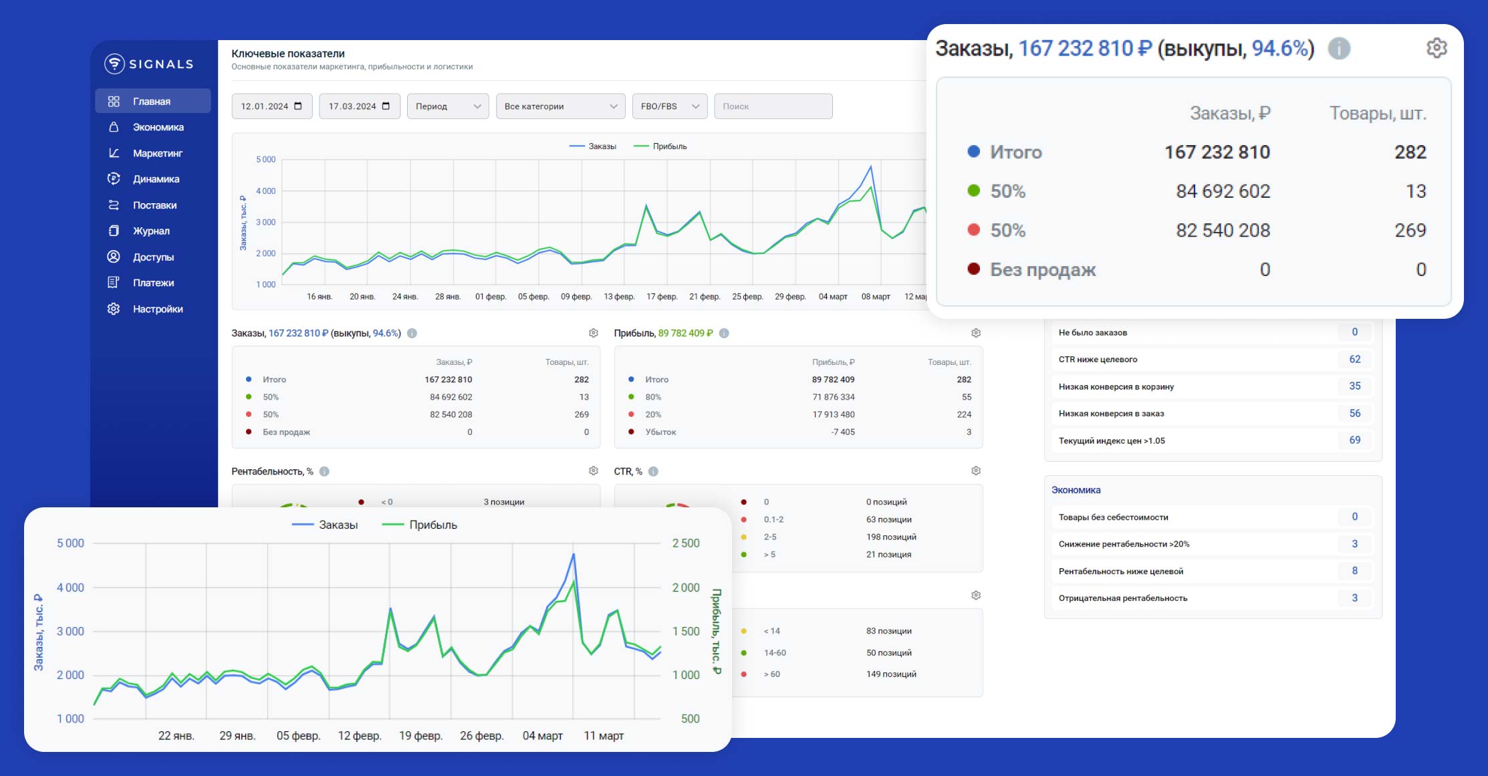Click the Доступы user icon
The width and height of the screenshot is (1488, 776).
[x=114, y=257]
